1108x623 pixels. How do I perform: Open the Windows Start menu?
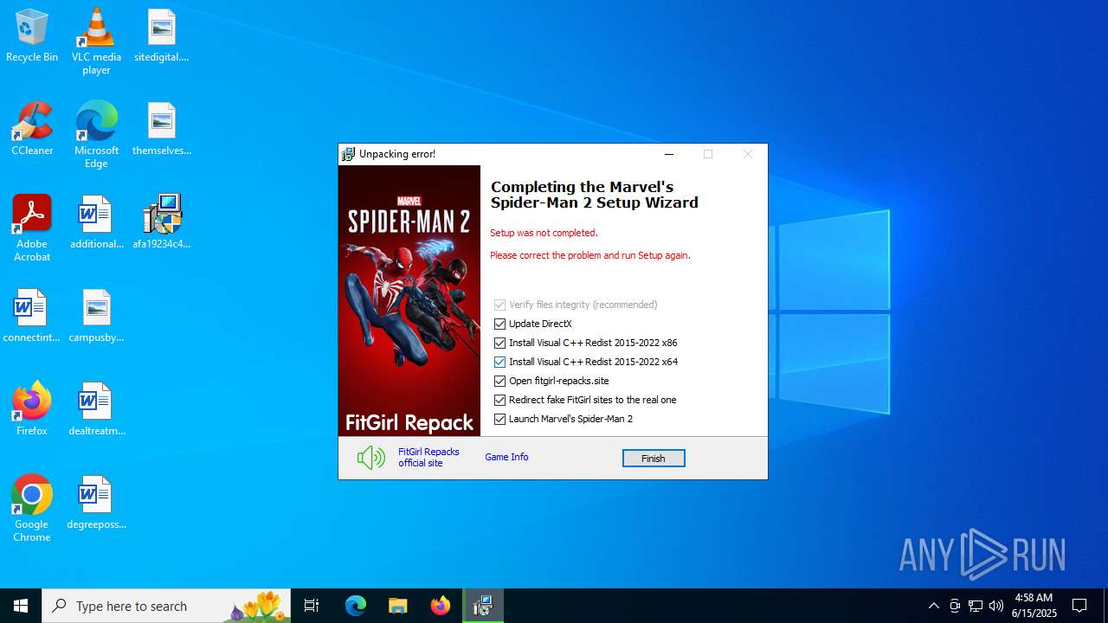pos(21,606)
